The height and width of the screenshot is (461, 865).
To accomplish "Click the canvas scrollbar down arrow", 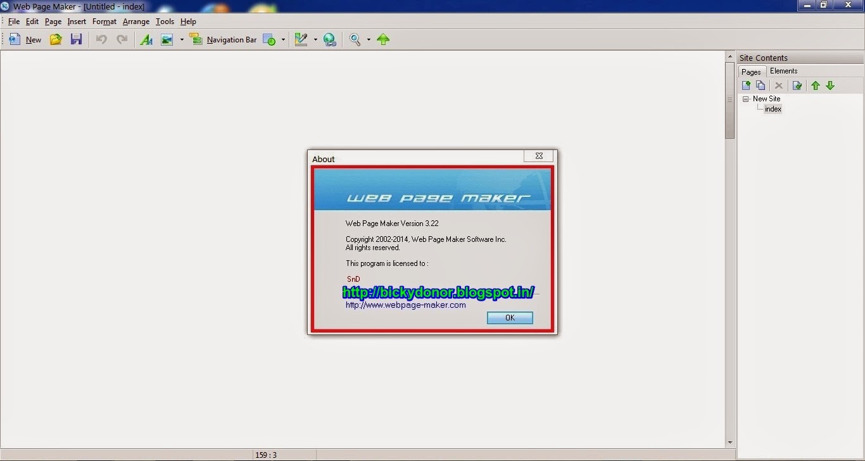I will point(729,443).
